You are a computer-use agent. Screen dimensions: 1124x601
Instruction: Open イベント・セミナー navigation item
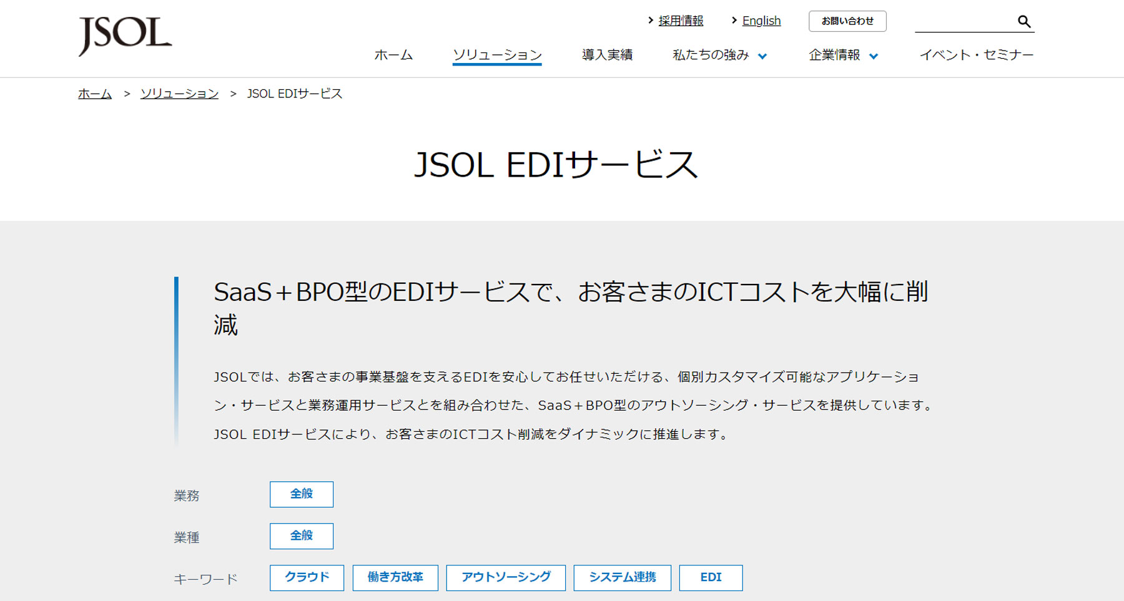tap(976, 55)
